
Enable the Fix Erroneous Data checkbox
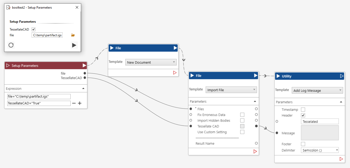click(242, 115)
